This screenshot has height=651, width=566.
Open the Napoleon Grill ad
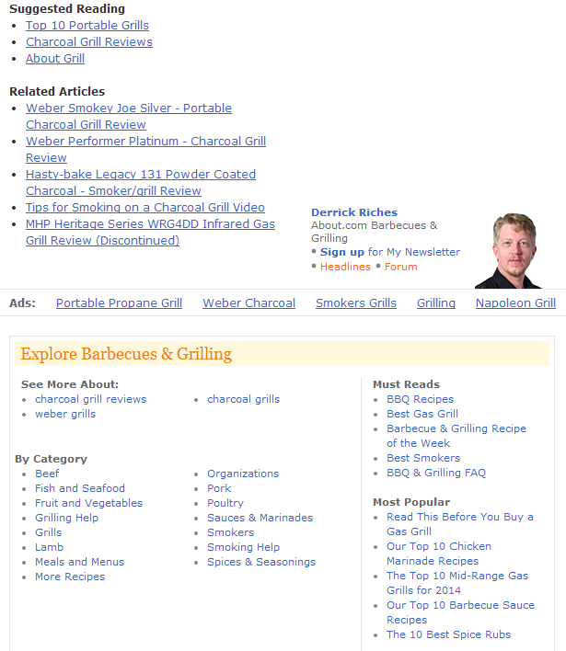pyautogui.click(x=515, y=303)
